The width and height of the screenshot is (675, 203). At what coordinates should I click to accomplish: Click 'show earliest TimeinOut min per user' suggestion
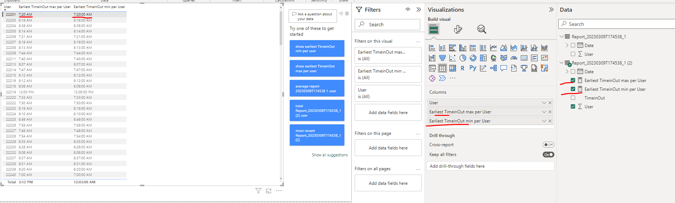tap(317, 48)
